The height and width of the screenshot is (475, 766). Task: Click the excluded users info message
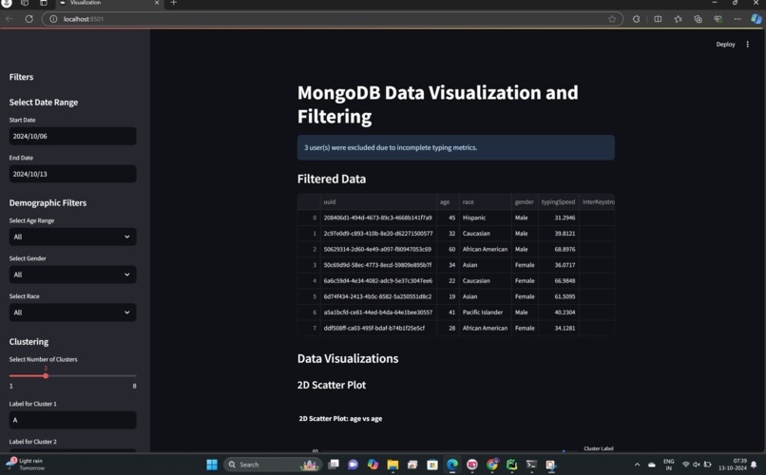point(456,147)
